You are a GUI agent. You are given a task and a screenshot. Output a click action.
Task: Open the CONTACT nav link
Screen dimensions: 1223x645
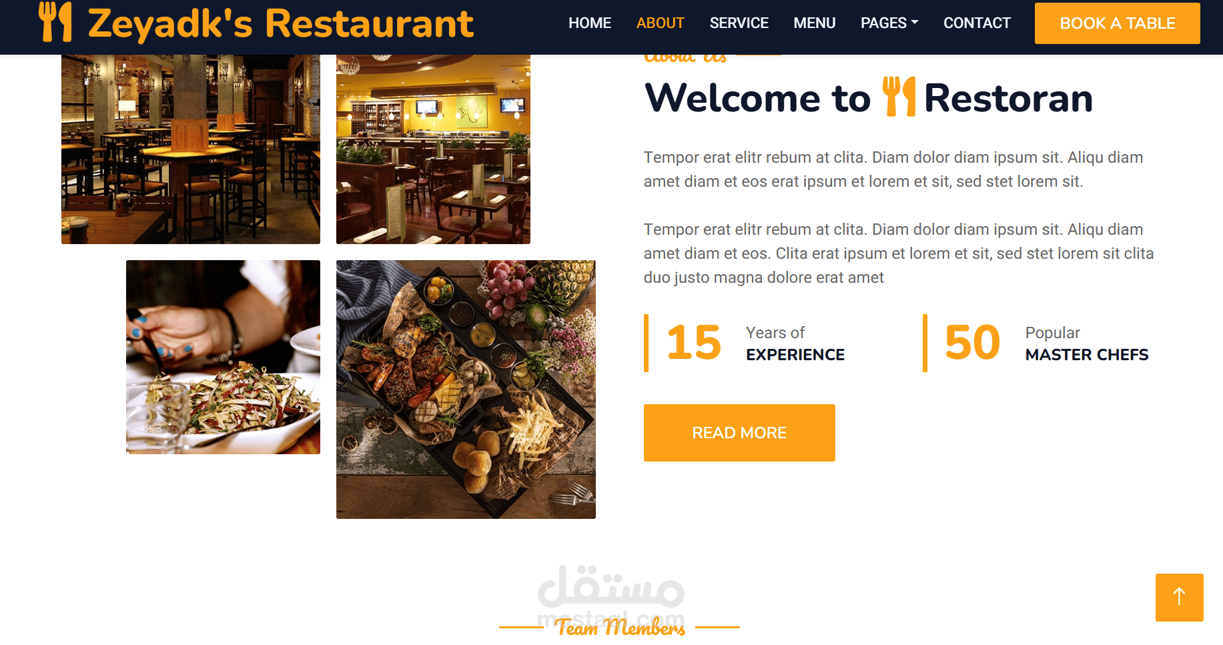[x=977, y=23]
